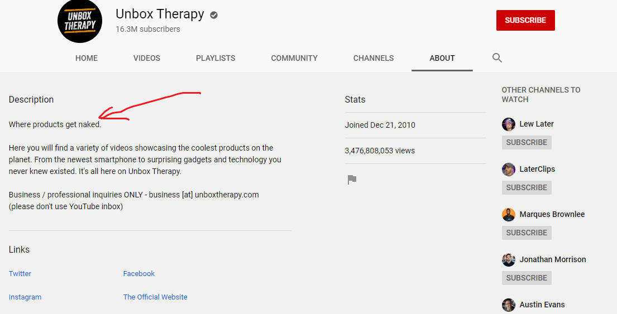Viewport: 617px width, 314px height.
Task: Open the Channels tab
Action: tap(374, 58)
